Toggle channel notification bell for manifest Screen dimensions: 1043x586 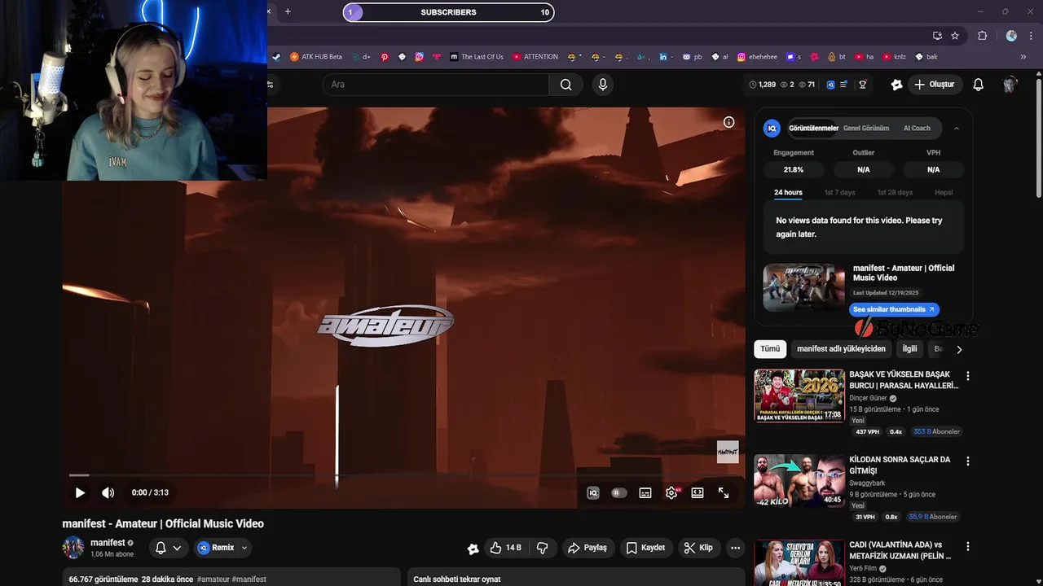[x=161, y=548]
